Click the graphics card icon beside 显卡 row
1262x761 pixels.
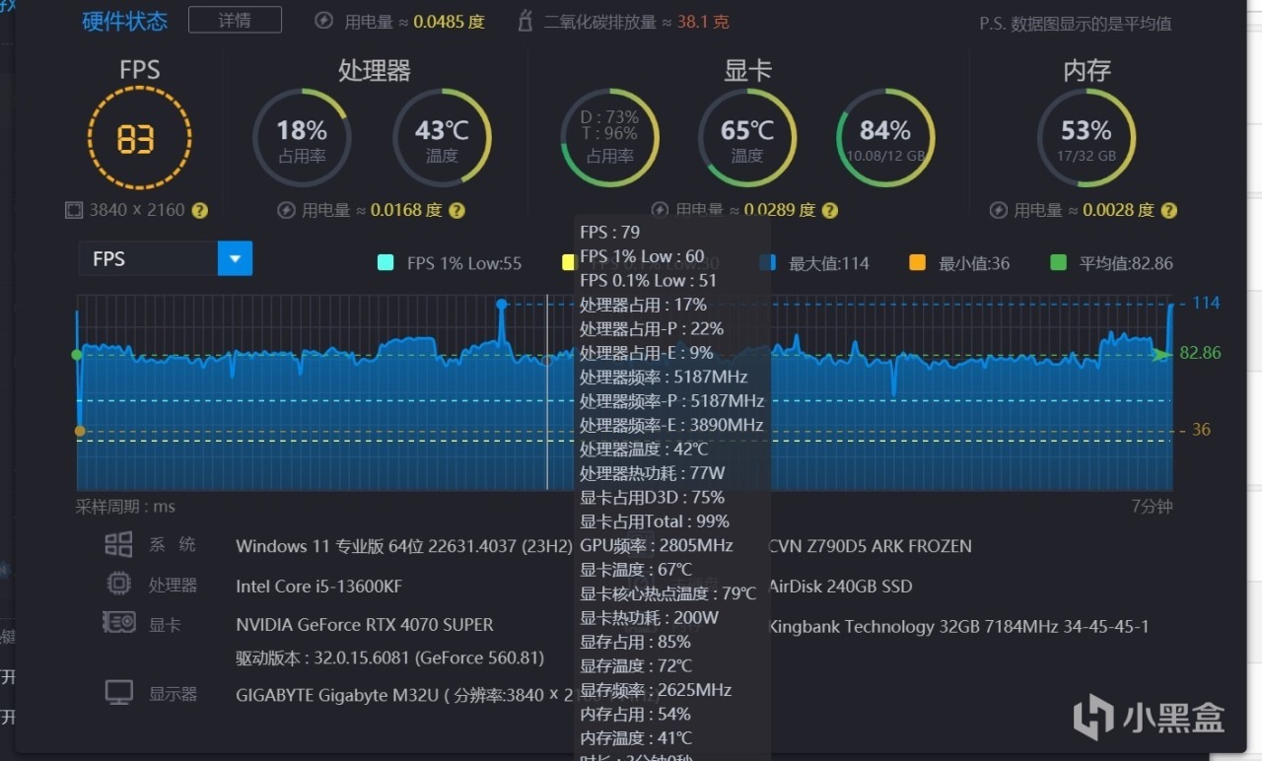(118, 623)
